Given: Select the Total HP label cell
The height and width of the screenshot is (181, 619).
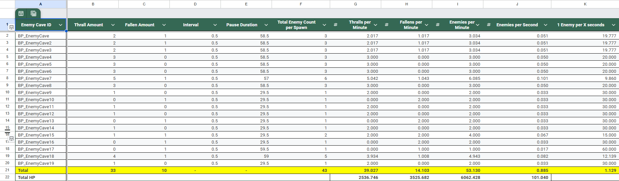Looking at the screenshot, I should (x=41, y=177).
